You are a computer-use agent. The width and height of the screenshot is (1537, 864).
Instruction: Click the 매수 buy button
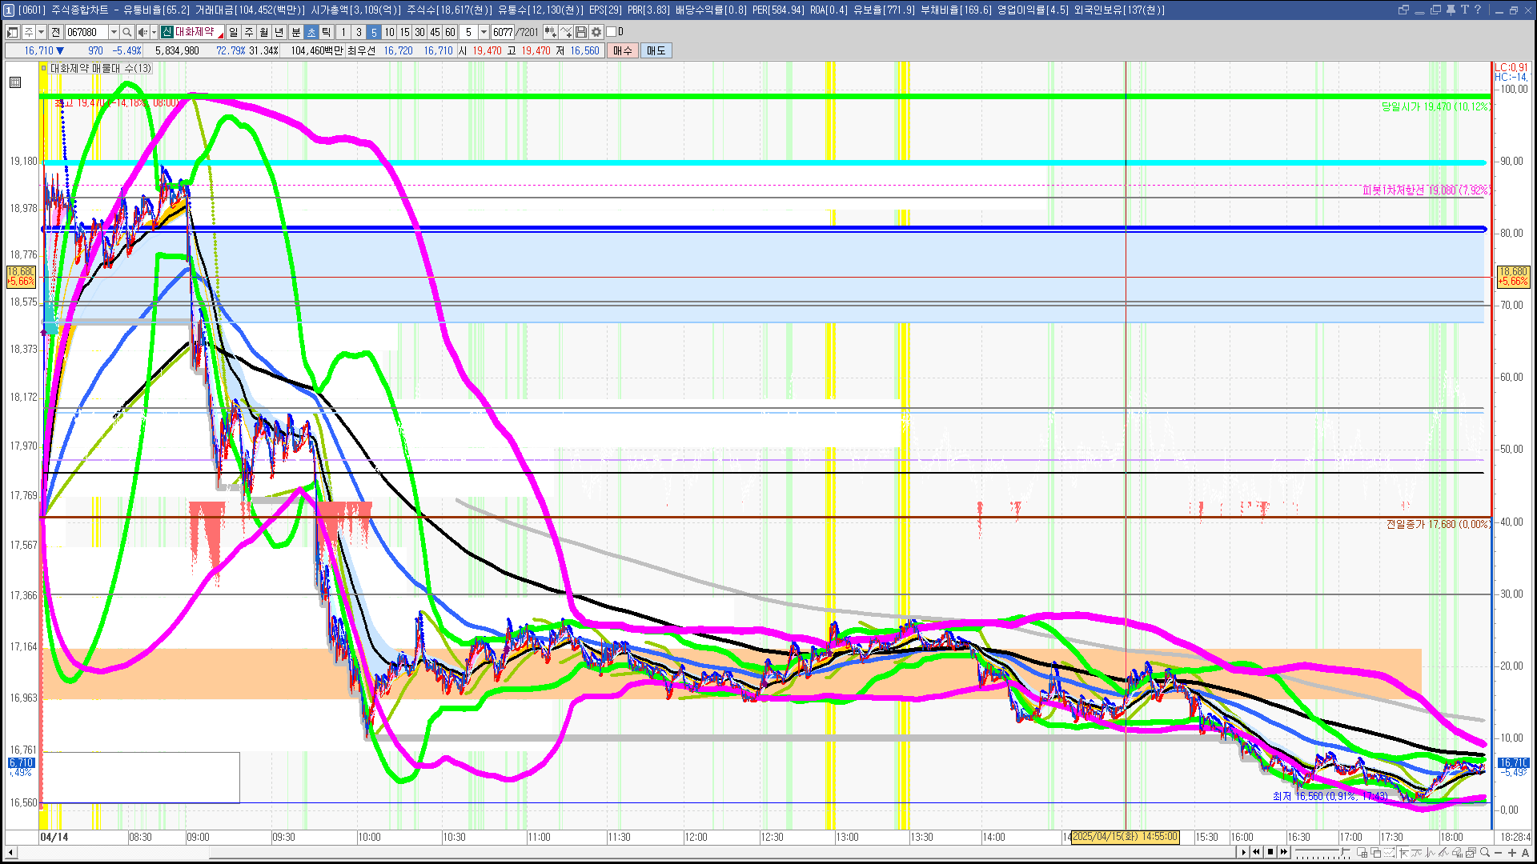[x=623, y=50]
